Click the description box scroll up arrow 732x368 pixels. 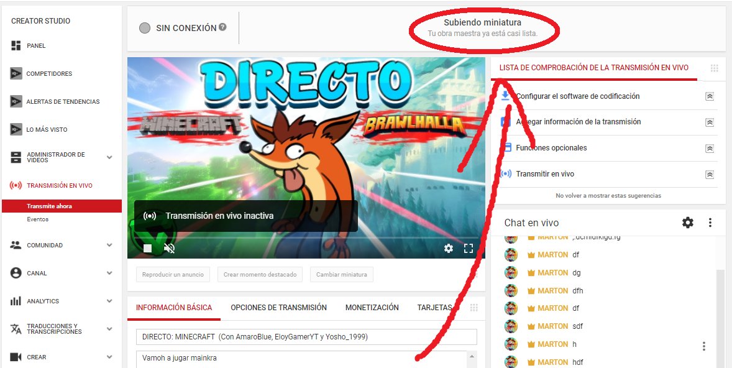pyautogui.click(x=472, y=356)
